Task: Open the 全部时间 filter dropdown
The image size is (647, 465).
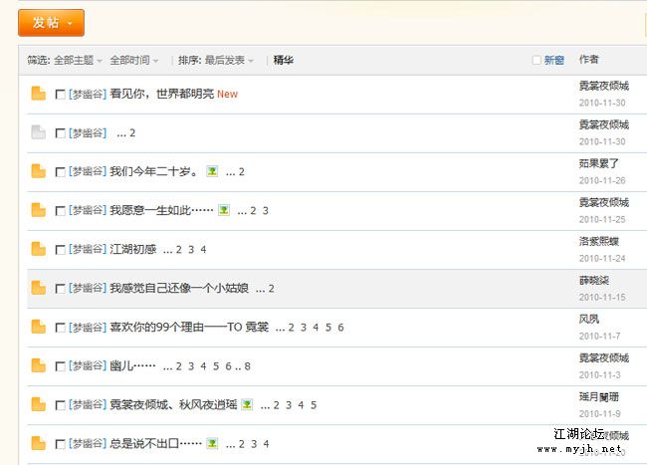Action: (x=133, y=60)
